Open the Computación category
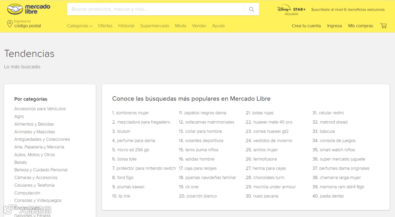This screenshot has width=395, height=217. (x=27, y=193)
